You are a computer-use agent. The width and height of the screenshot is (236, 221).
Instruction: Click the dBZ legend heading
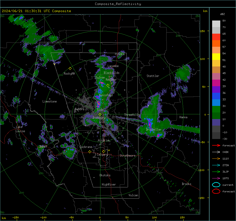pyautogui.click(x=222, y=14)
